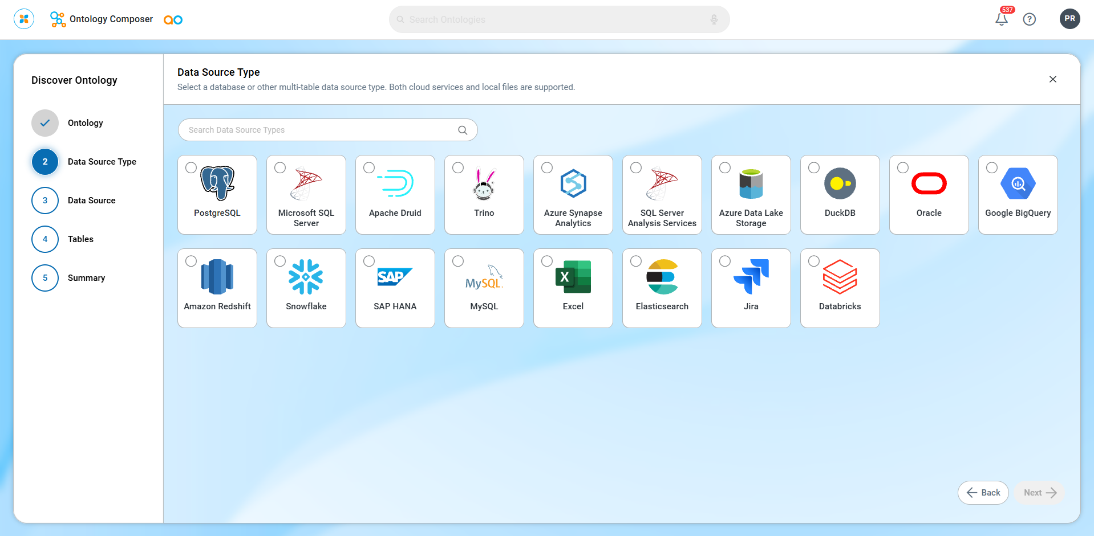Click the Trino bunny logo
This screenshot has height=536, width=1094.
click(x=484, y=183)
